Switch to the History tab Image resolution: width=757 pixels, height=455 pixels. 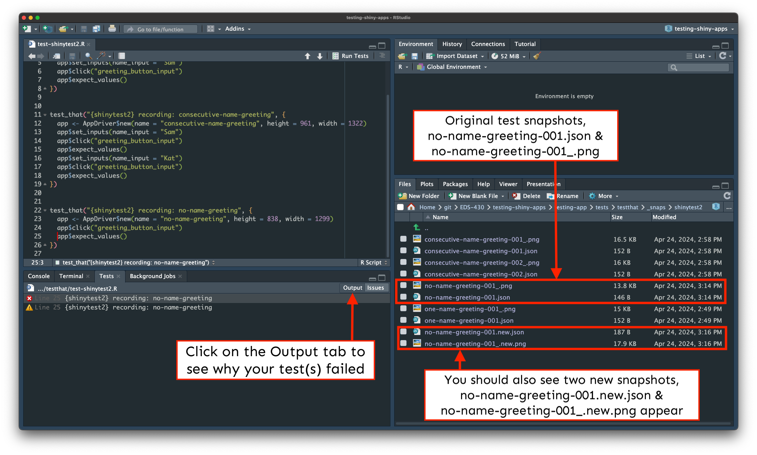(452, 44)
